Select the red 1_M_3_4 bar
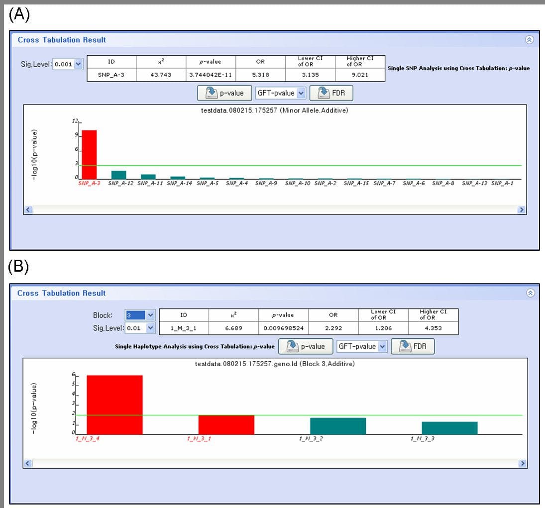Image resolution: width=545 pixels, height=508 pixels. tap(114, 404)
